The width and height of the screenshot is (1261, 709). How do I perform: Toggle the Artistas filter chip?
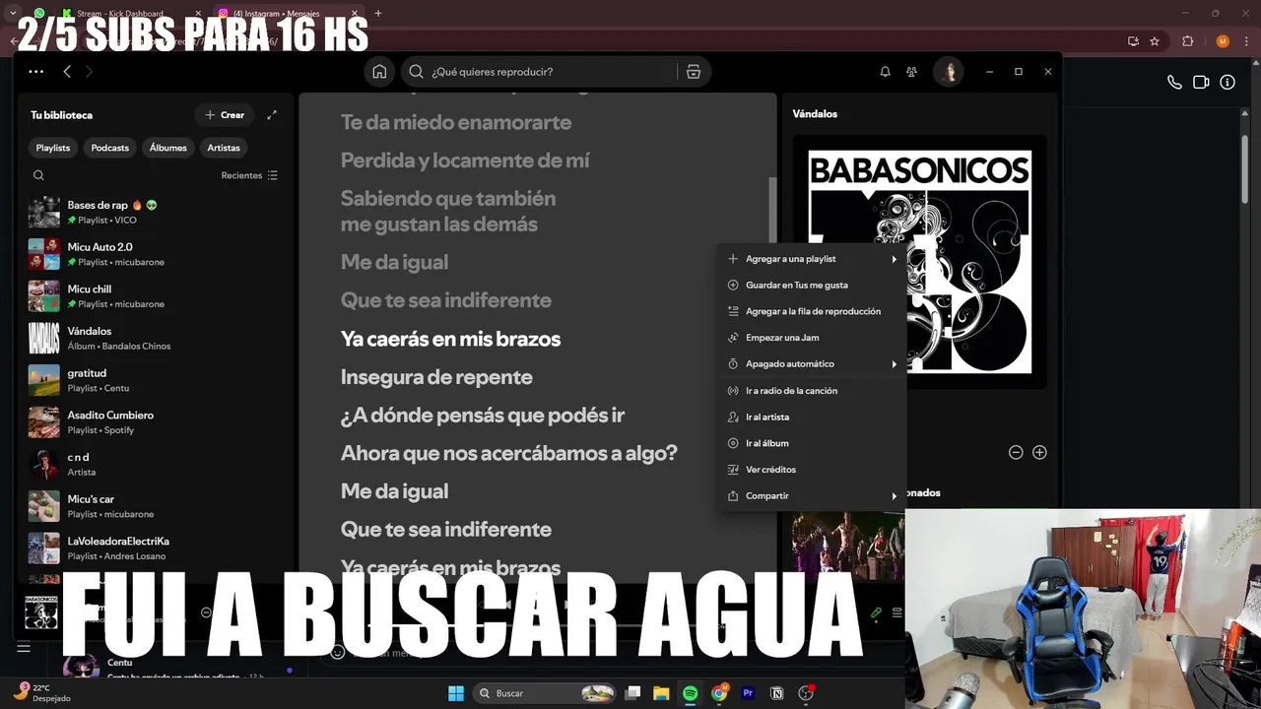pyautogui.click(x=224, y=148)
